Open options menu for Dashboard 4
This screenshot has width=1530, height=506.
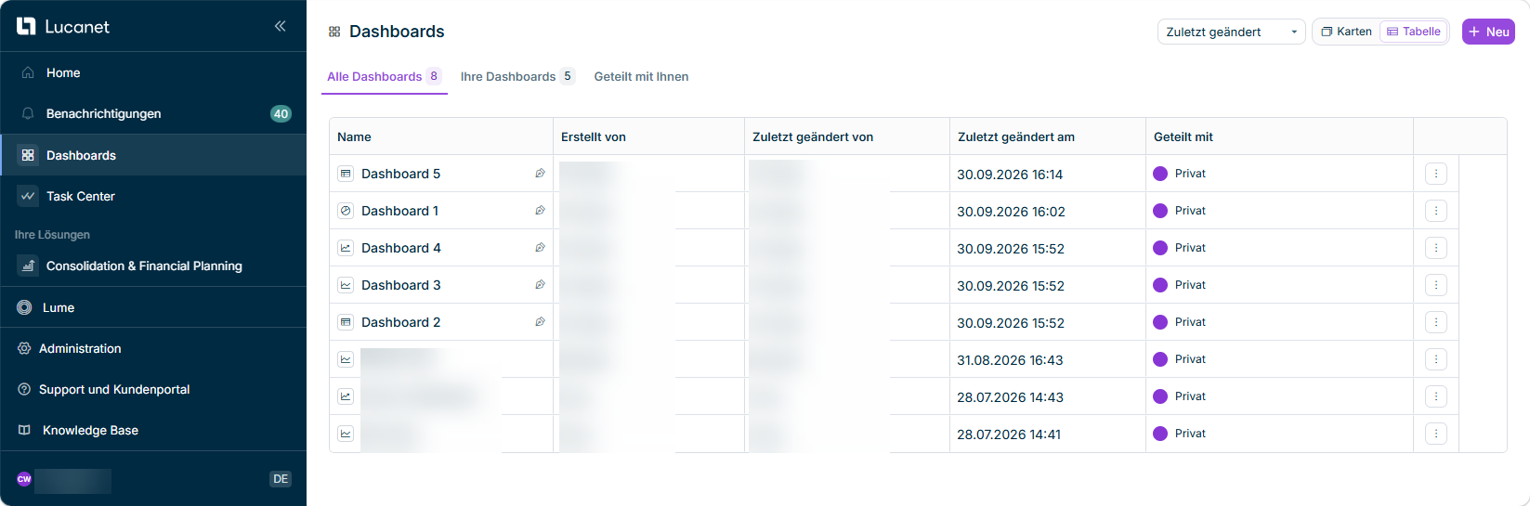pos(1436,248)
